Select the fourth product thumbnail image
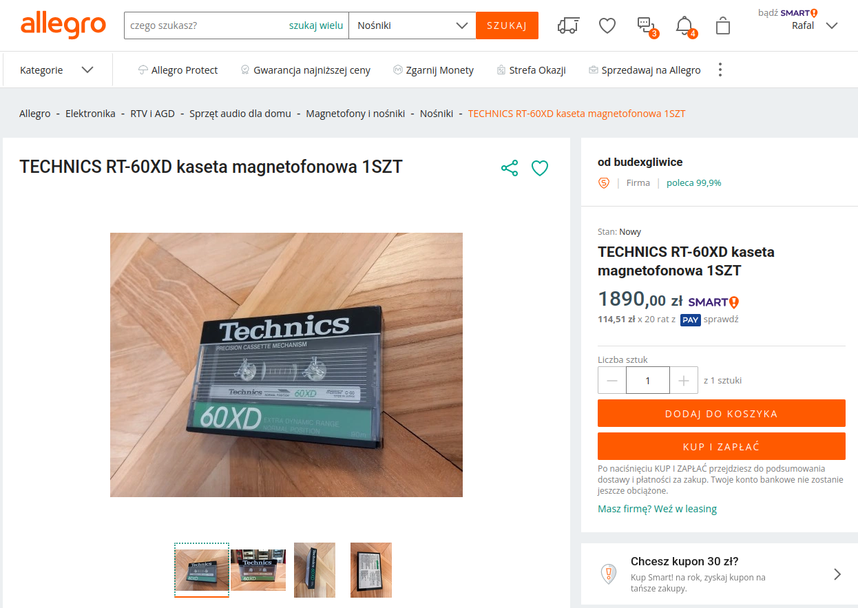Viewport: 858px width, 608px height. 371,570
